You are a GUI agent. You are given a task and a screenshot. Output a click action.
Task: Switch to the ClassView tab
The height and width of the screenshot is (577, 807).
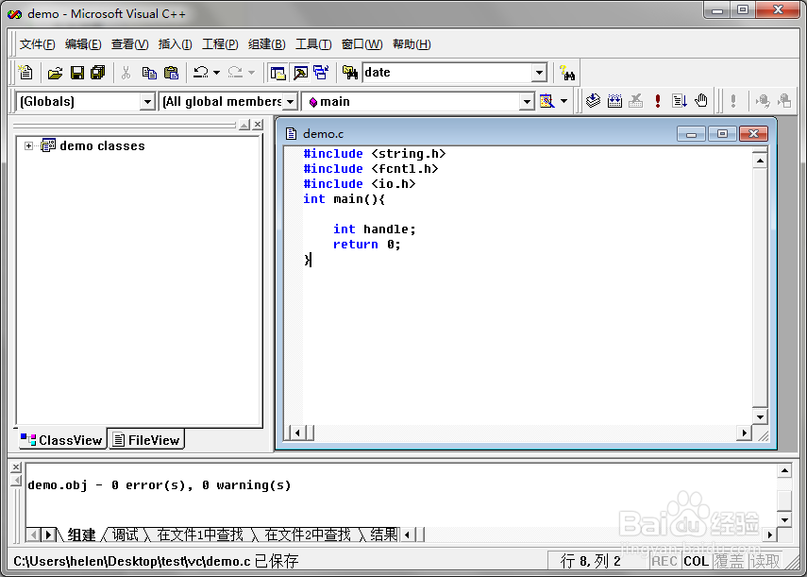pos(61,440)
